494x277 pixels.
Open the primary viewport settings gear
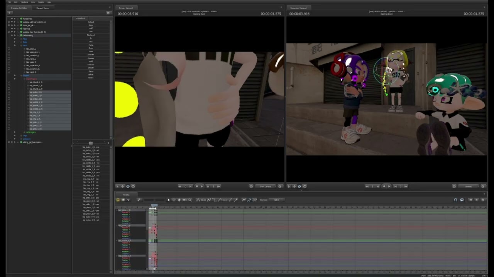(280, 187)
